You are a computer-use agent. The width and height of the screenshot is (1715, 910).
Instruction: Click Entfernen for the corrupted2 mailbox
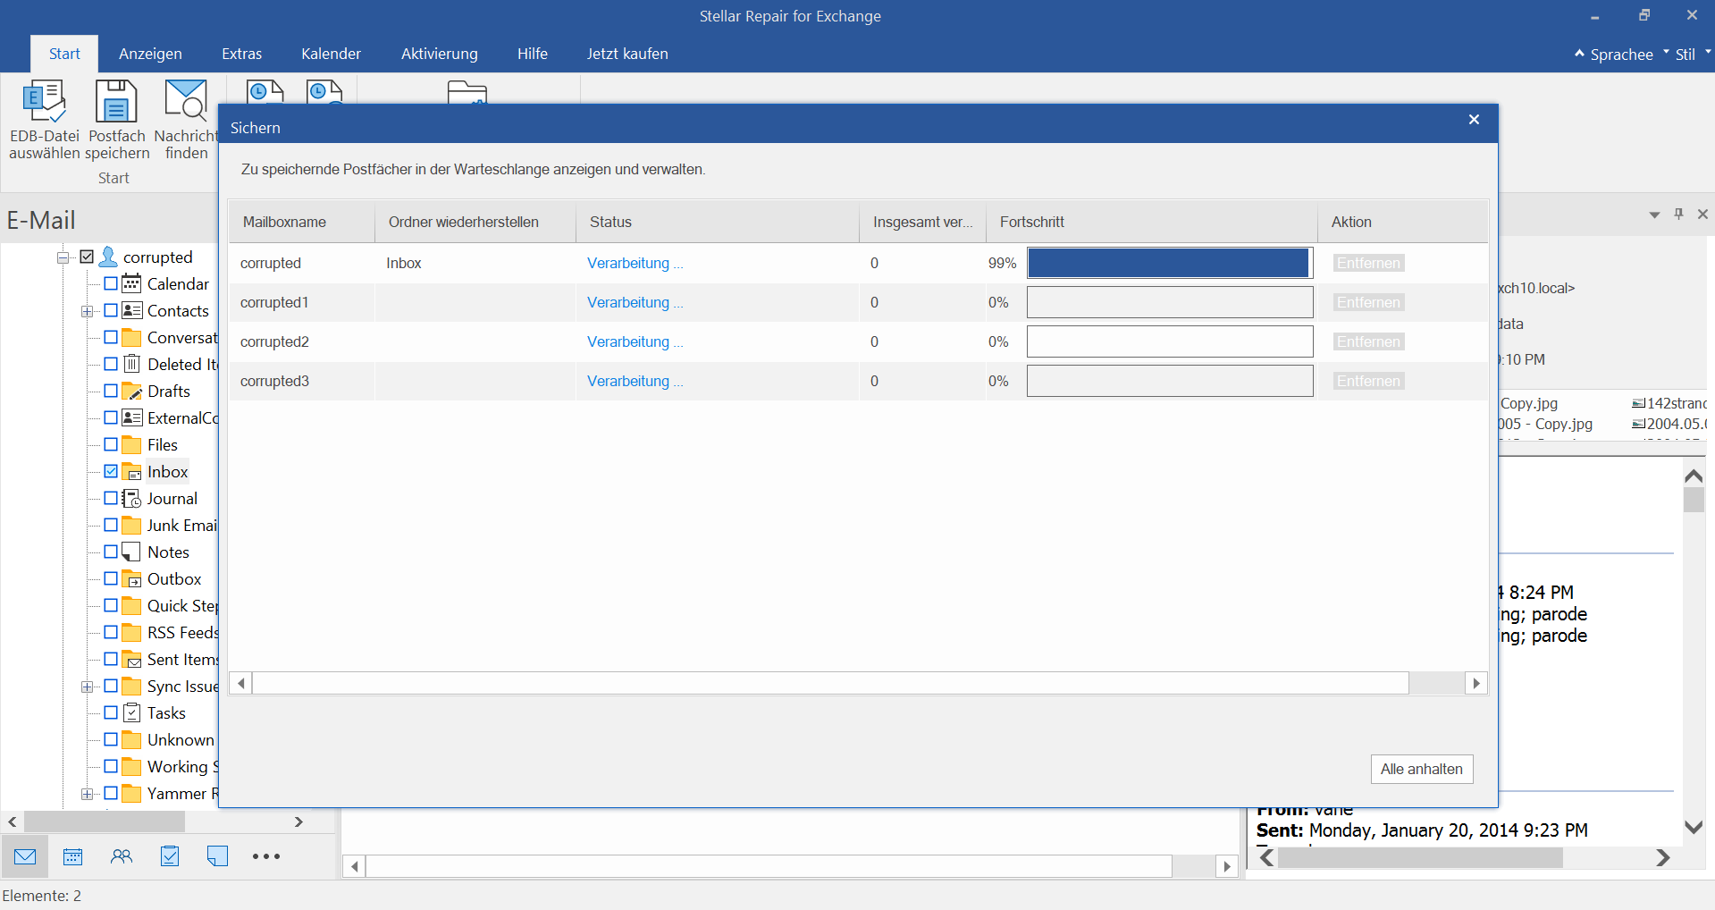click(x=1367, y=341)
